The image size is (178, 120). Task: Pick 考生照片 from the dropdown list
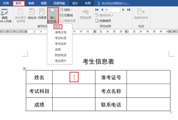(61, 61)
